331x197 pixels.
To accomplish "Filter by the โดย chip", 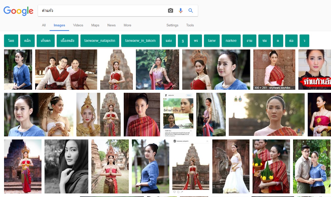I will pyautogui.click(x=11, y=41).
